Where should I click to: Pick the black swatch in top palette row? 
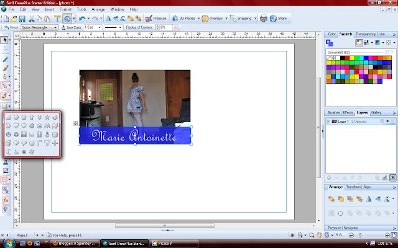[x=343, y=58]
